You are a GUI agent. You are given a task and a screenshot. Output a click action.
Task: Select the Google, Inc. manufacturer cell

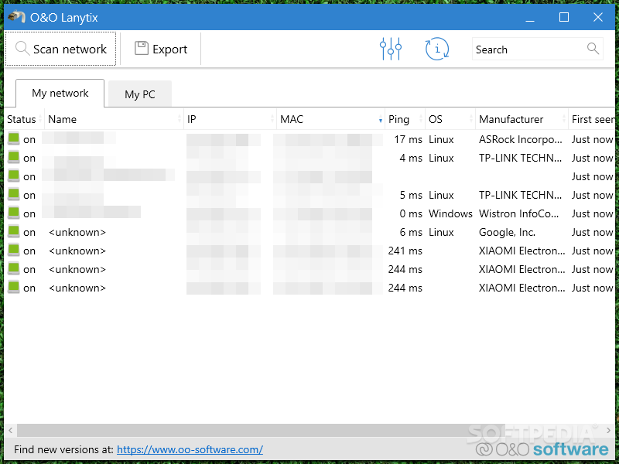[507, 232]
